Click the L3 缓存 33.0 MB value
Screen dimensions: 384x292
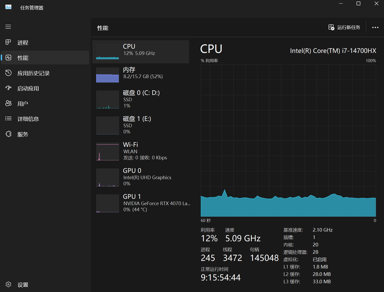[x=322, y=282]
